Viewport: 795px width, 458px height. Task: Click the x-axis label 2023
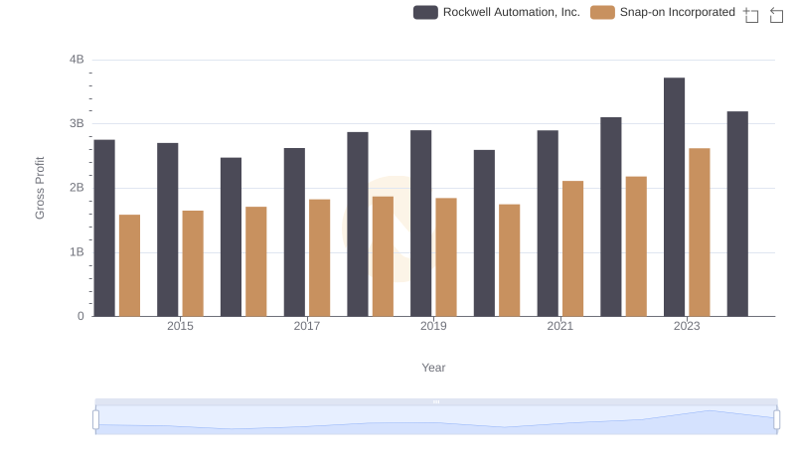coord(687,326)
